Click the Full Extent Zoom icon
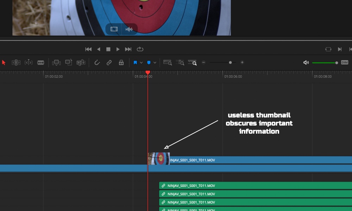Viewport: 352px width, 211px height. coord(168,63)
